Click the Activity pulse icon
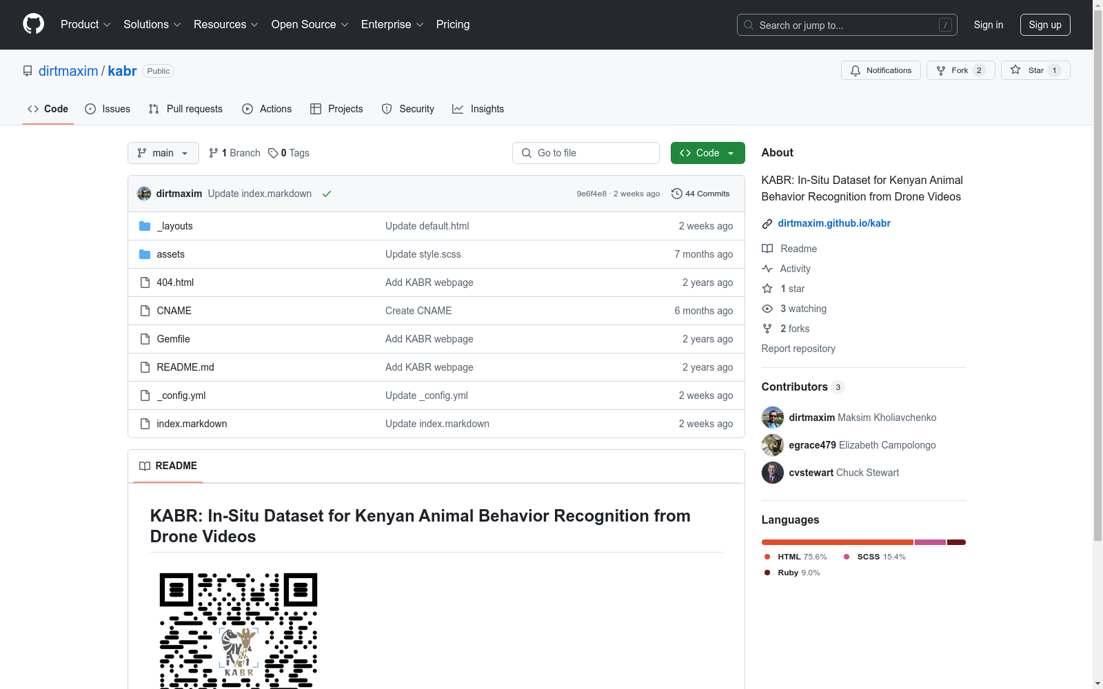Image resolution: width=1103 pixels, height=689 pixels. (x=767, y=269)
